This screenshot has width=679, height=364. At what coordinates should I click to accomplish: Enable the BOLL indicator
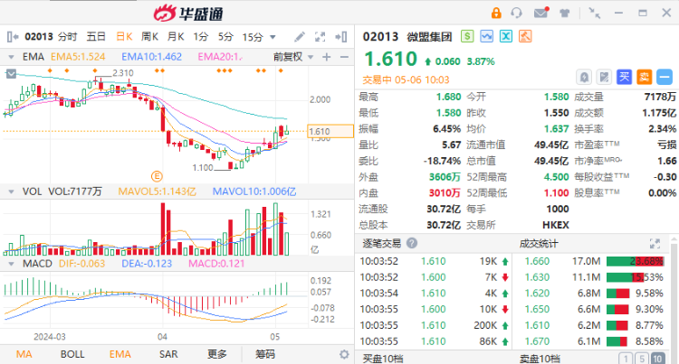72,354
